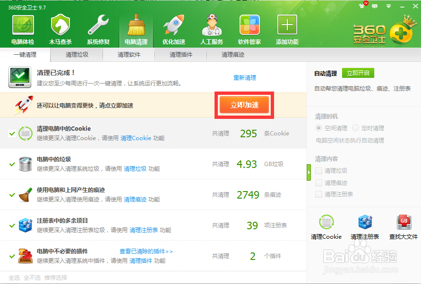Switch to 清理插件 tab

(180, 55)
